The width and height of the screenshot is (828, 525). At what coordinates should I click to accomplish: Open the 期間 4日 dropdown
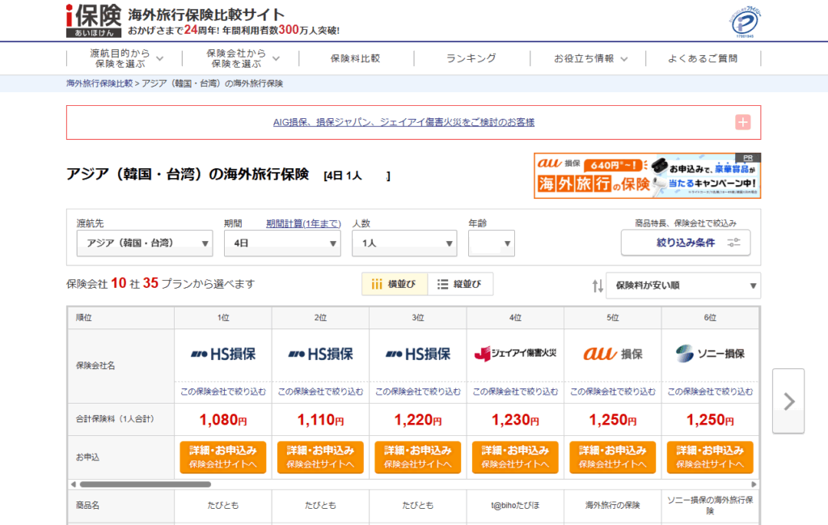pyautogui.click(x=282, y=243)
